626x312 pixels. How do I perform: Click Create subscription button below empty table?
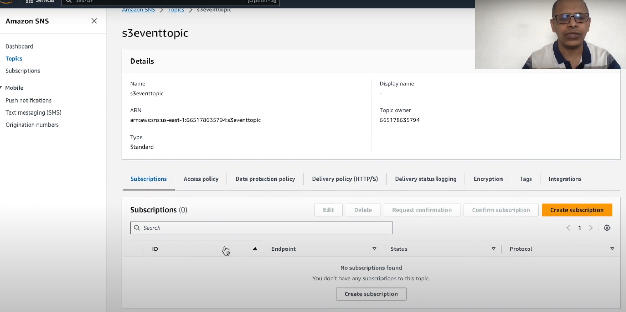[x=371, y=294]
